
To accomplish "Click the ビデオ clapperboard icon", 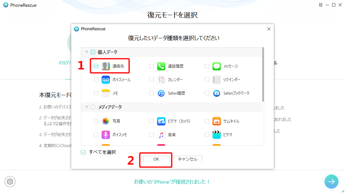I will (x=216, y=134).
